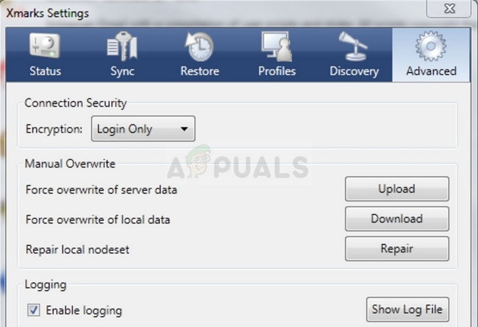
Task: Open the Profiles tab label
Action: point(277,71)
